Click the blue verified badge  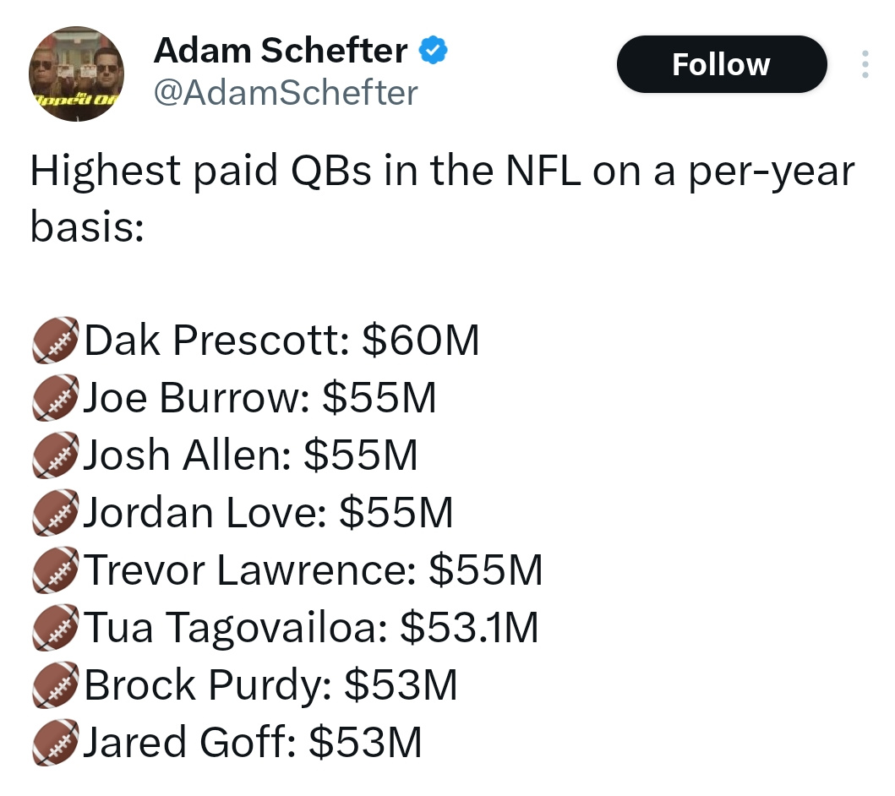pos(434,50)
